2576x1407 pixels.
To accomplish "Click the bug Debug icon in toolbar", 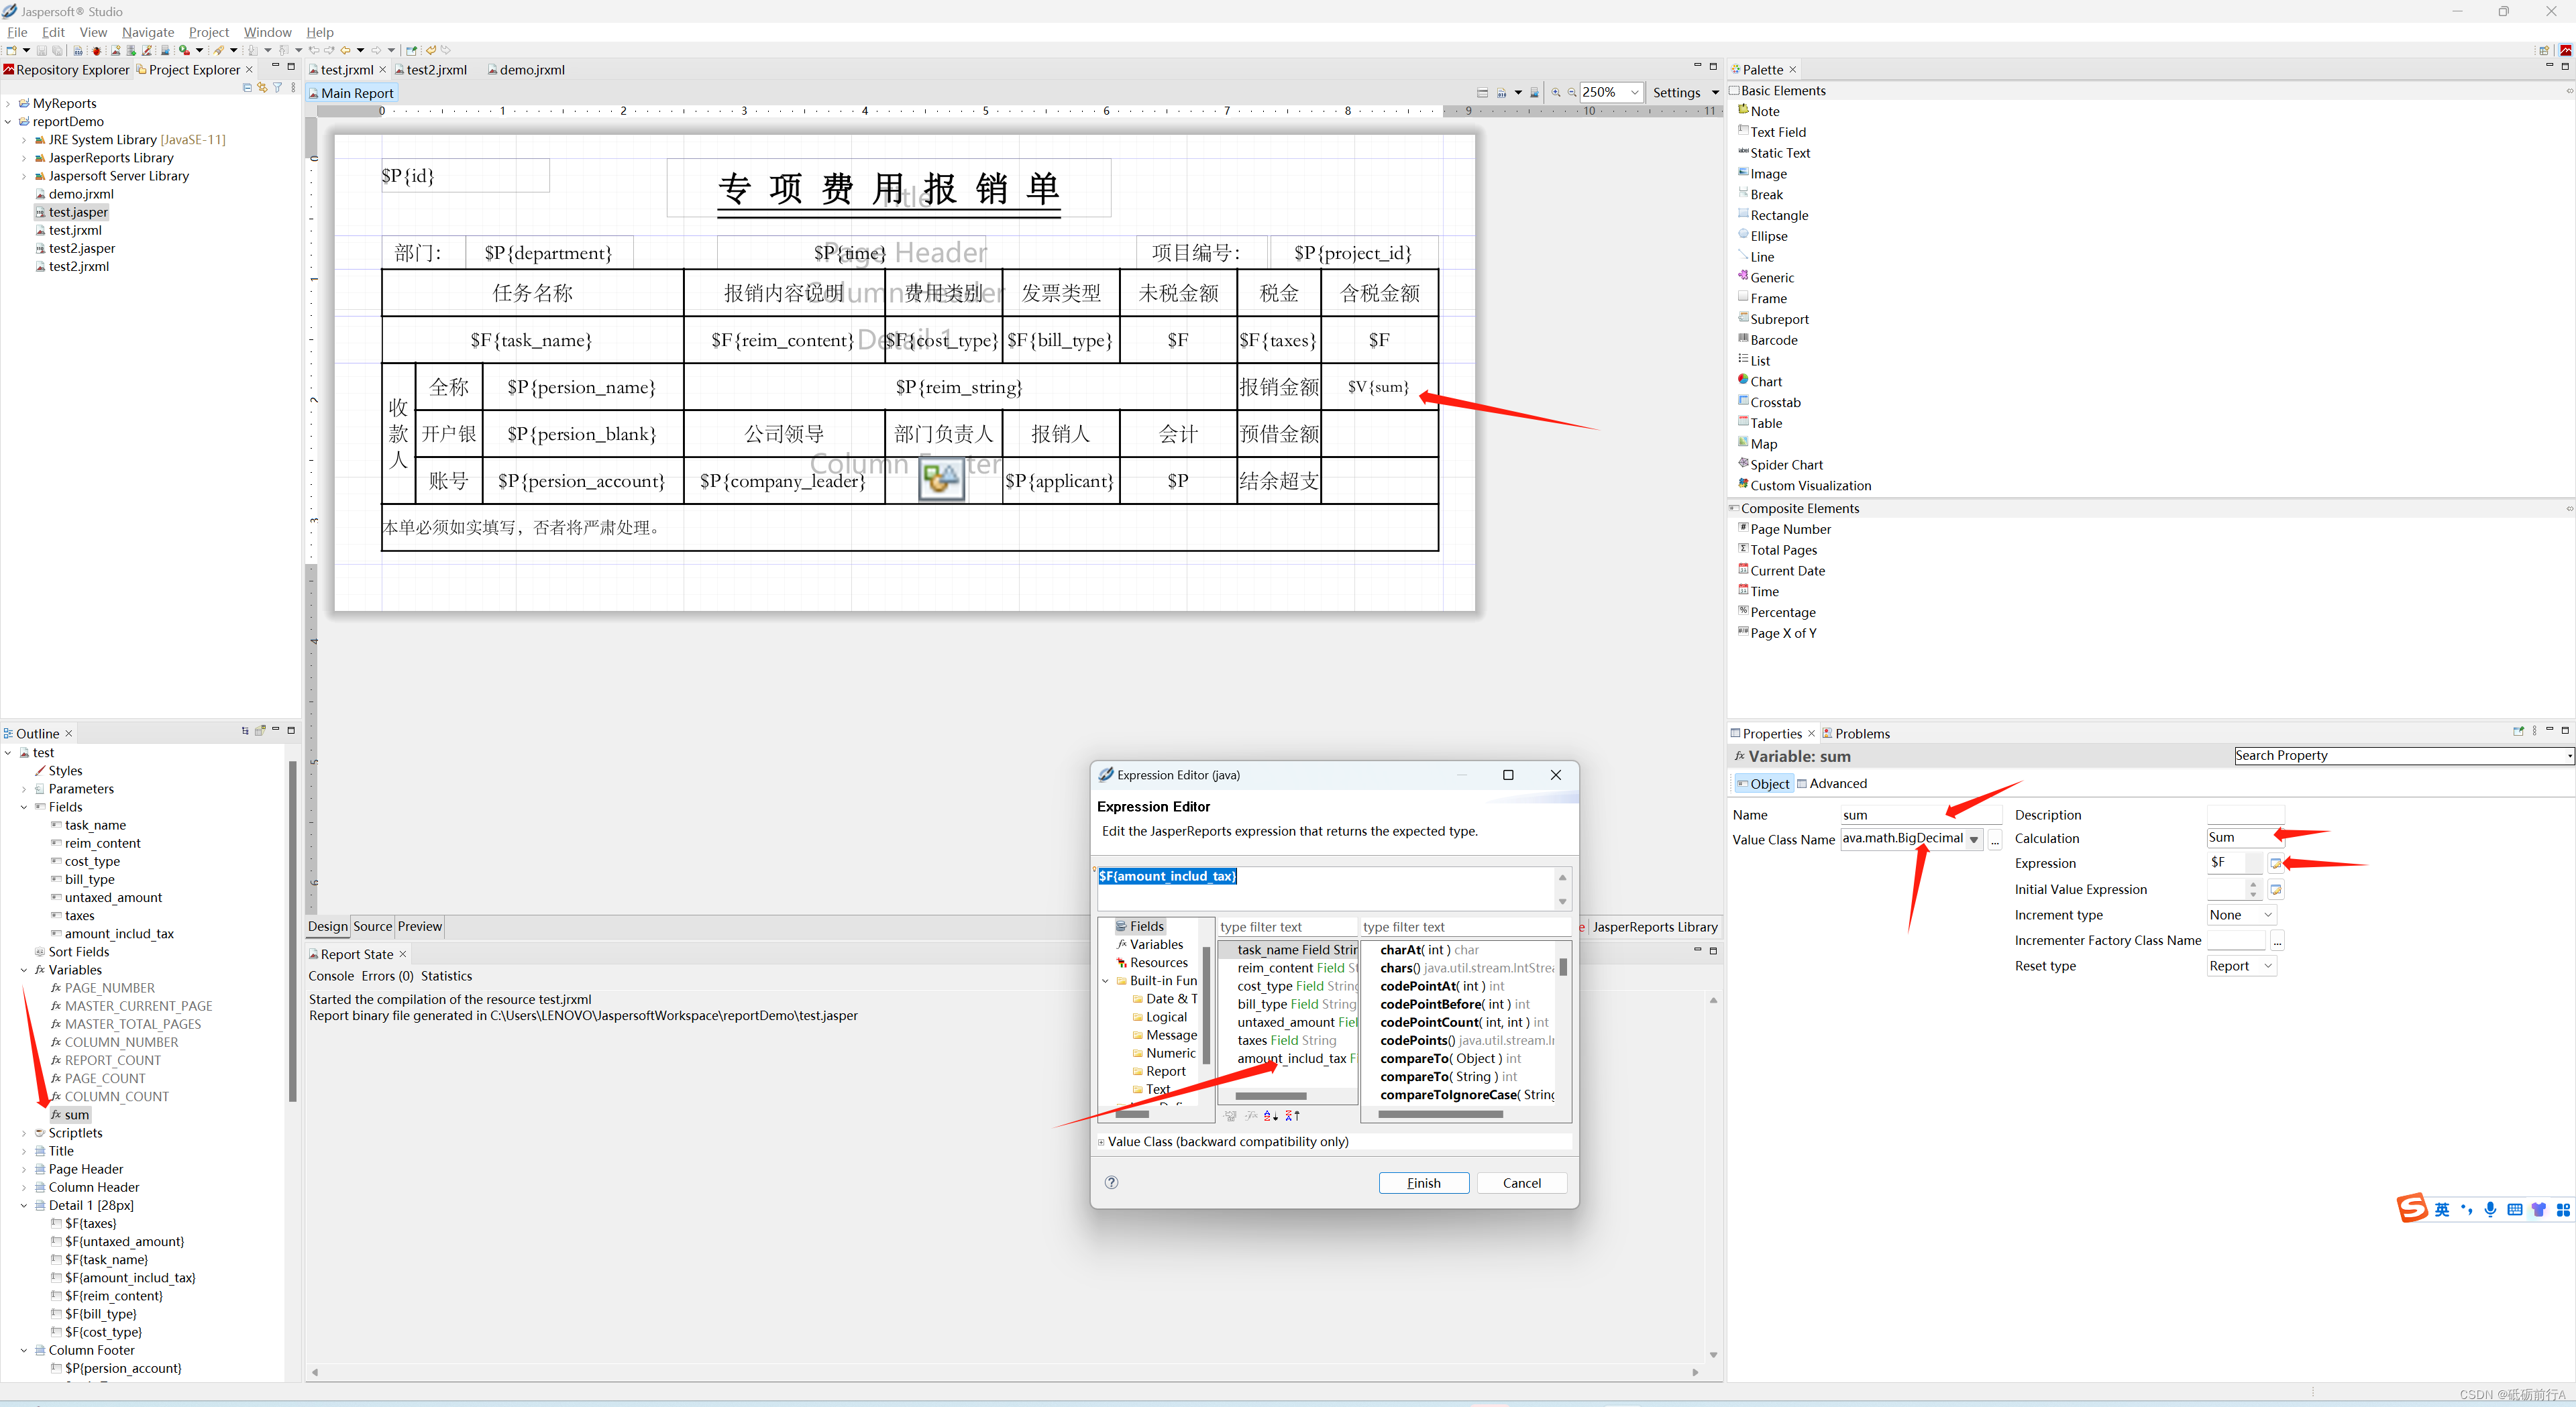I will [x=96, y=51].
